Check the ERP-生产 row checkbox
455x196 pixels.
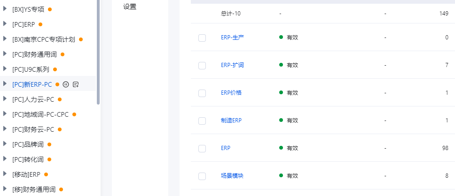coord(202,38)
